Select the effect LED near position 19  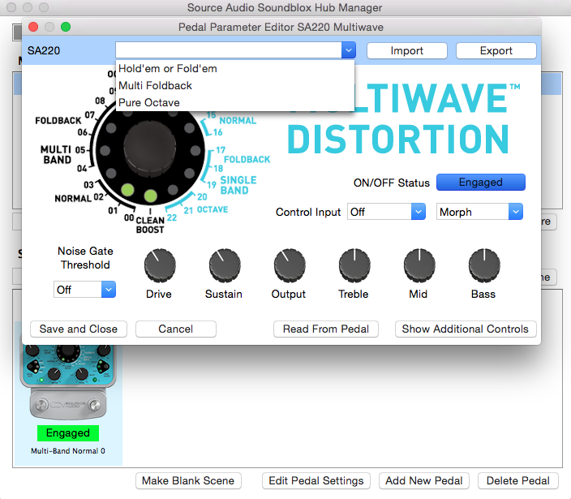pyautogui.click(x=189, y=173)
